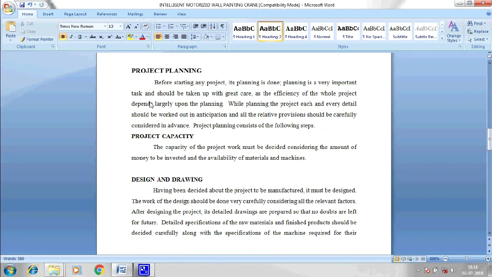Open Font dialog launcher
492x277 pixels.
[x=148, y=47]
